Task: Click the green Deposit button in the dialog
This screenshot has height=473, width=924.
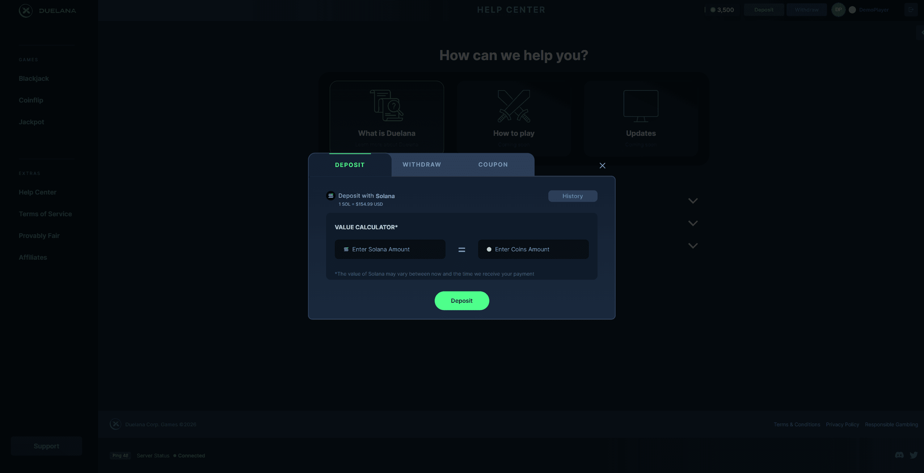Action: pyautogui.click(x=461, y=301)
